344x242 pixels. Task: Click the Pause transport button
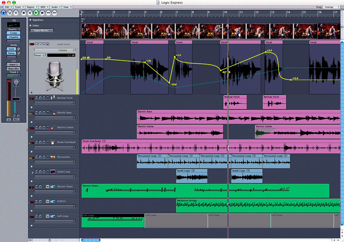[x=30, y=13]
